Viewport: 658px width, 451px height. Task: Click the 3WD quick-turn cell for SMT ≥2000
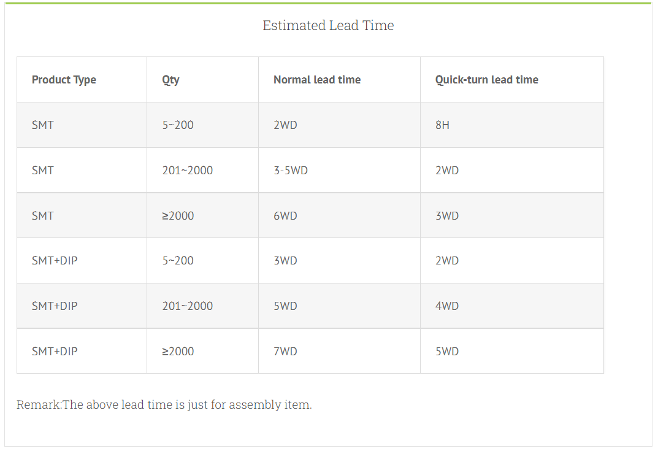tap(447, 216)
